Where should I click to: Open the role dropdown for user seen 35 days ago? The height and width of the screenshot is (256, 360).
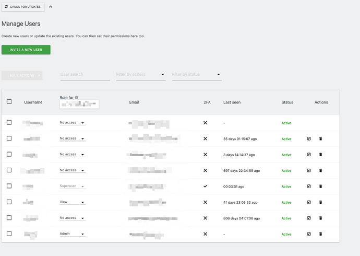(73, 138)
